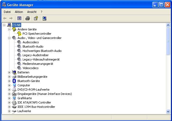
Task: Open the Aktion menu
Action: [x=19, y=12]
